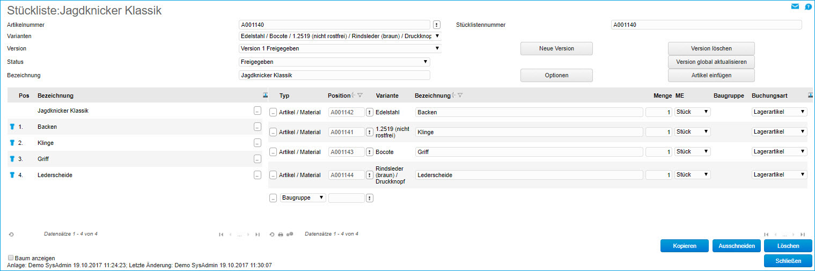Click the blue article icon for Klinge
Image resolution: width=815 pixels, height=271 pixels.
click(12, 143)
